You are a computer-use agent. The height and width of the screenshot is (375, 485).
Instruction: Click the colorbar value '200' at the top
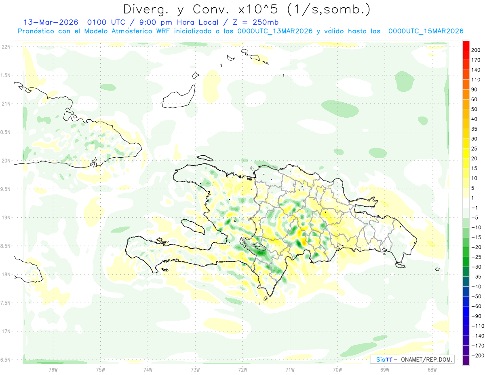tap(475, 50)
